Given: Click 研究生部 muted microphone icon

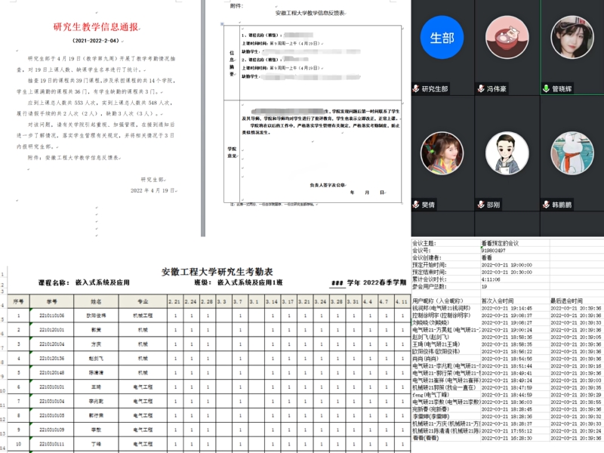Looking at the screenshot, I should tap(416, 88).
